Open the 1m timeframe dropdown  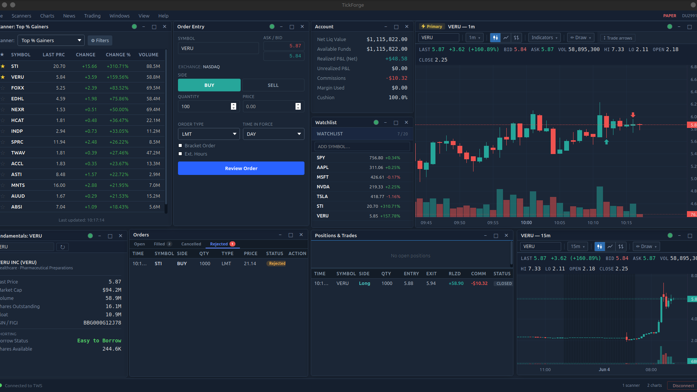click(475, 38)
